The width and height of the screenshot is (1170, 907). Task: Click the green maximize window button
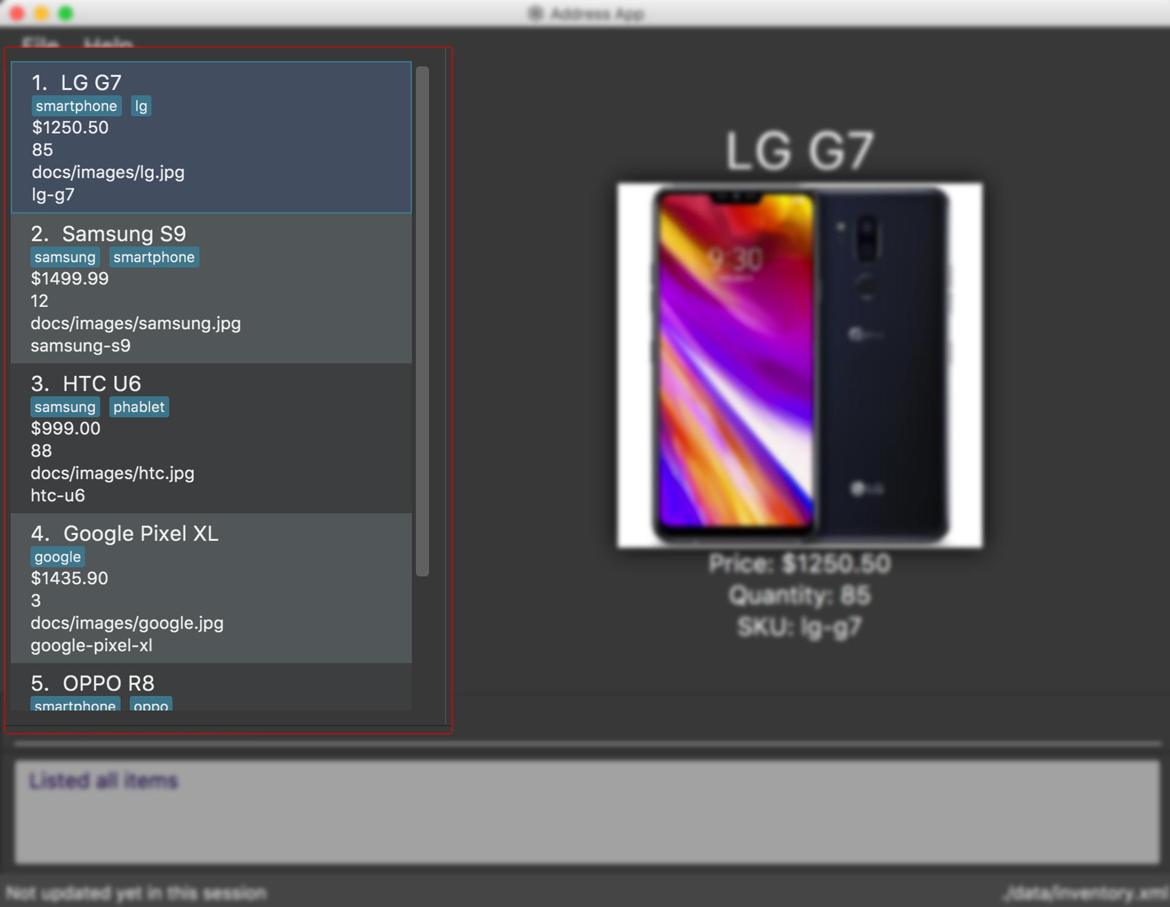66,13
